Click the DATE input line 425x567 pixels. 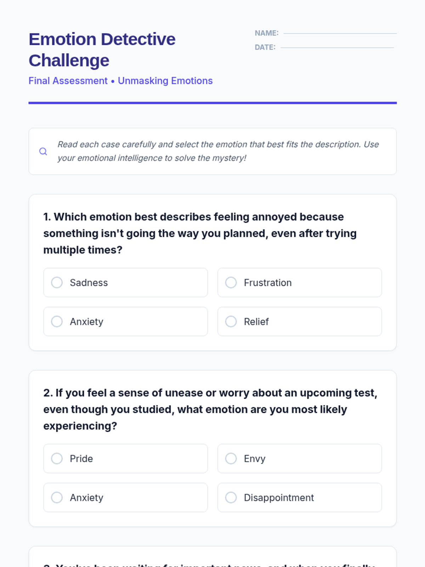pyautogui.click(x=337, y=47)
